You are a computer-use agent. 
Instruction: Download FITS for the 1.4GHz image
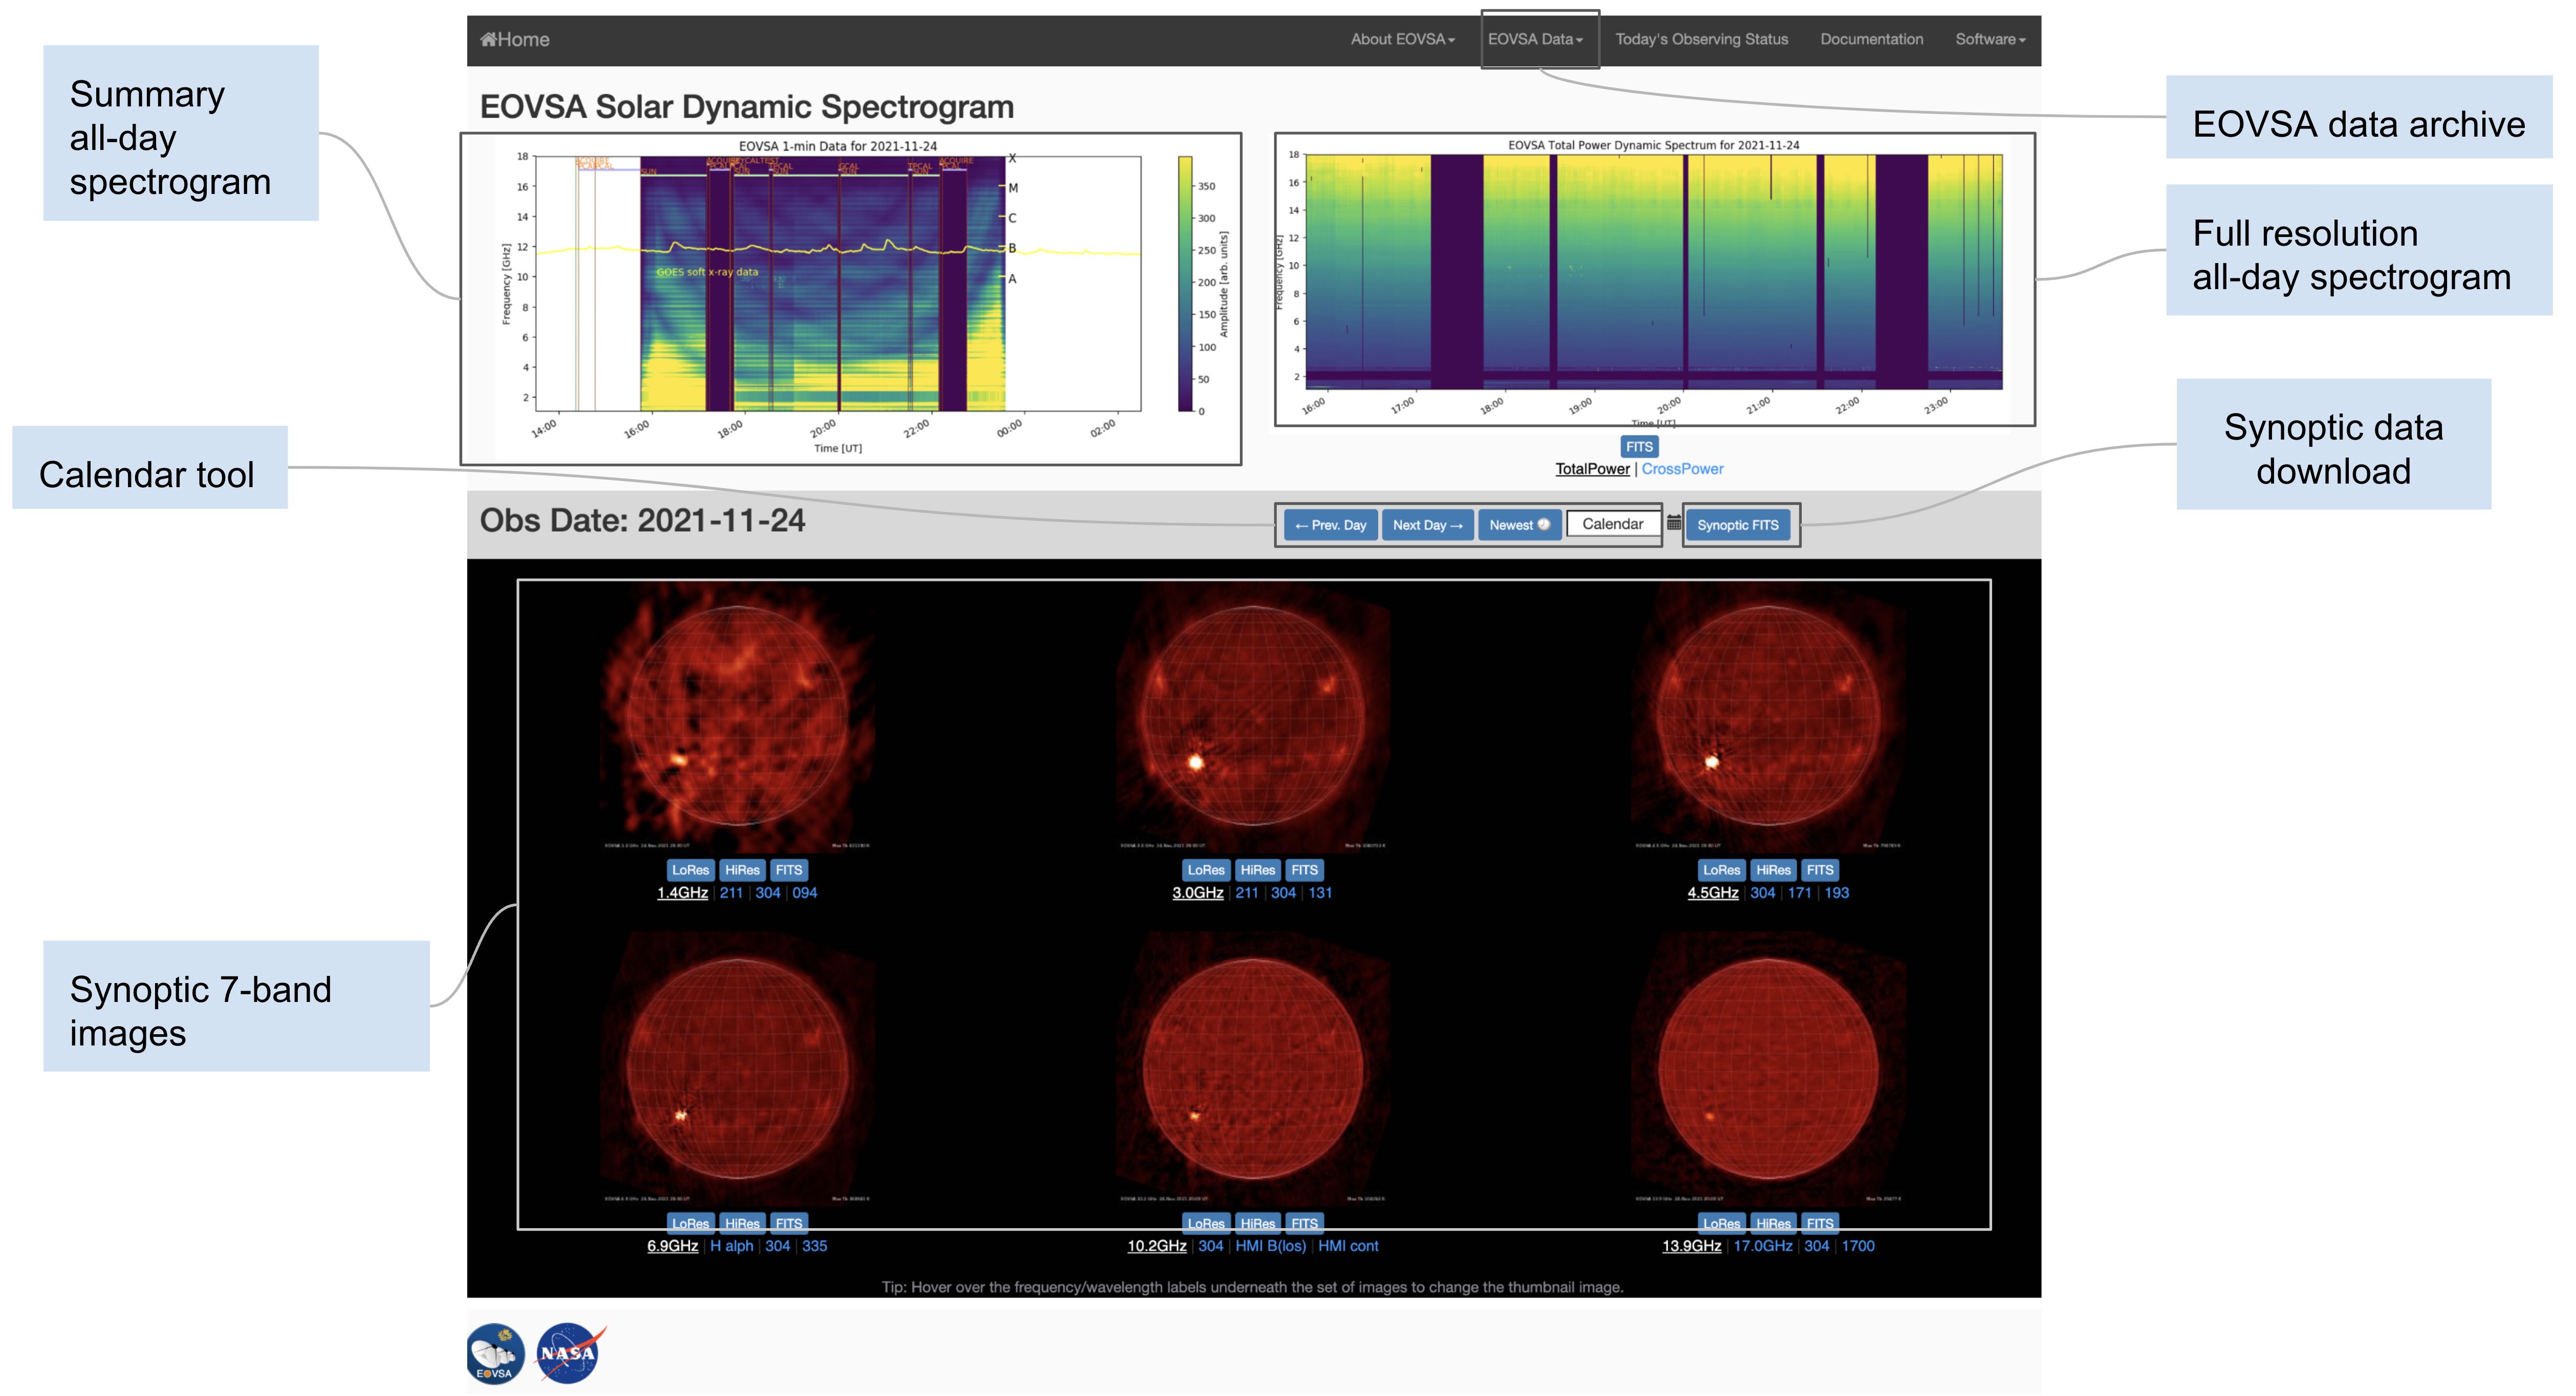coord(788,870)
